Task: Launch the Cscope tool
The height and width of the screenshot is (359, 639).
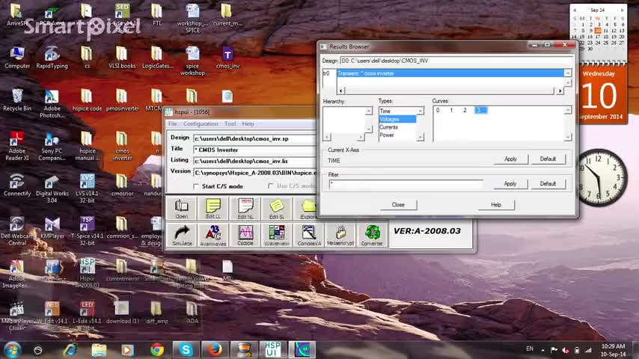Action: tap(245, 235)
